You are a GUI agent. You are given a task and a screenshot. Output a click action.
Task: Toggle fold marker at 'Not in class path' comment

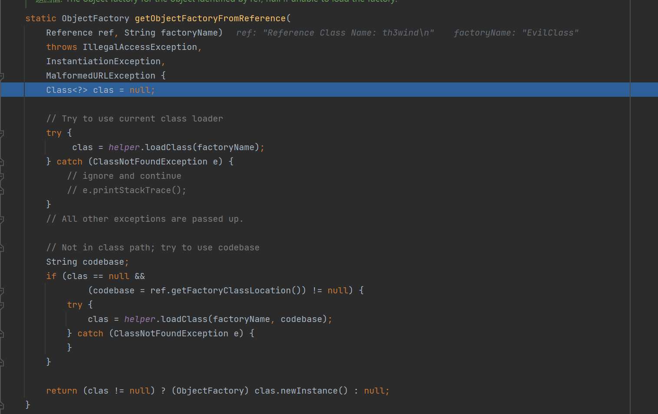point(2,248)
